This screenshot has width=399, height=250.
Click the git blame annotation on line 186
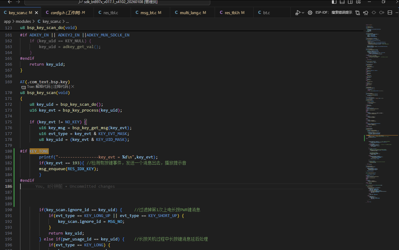[75, 186]
